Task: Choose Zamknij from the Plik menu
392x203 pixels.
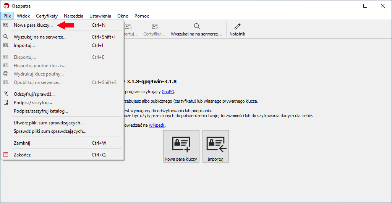Action: click(62, 143)
